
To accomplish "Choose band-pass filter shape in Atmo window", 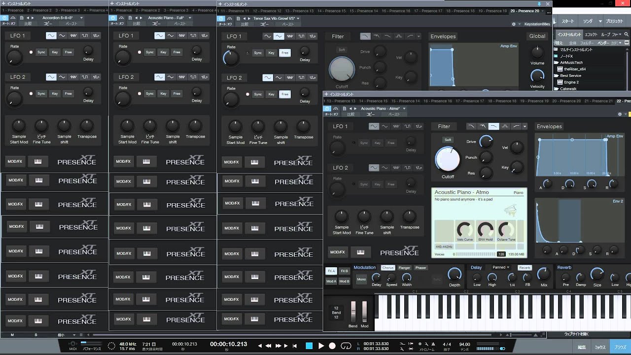I will (x=505, y=126).
